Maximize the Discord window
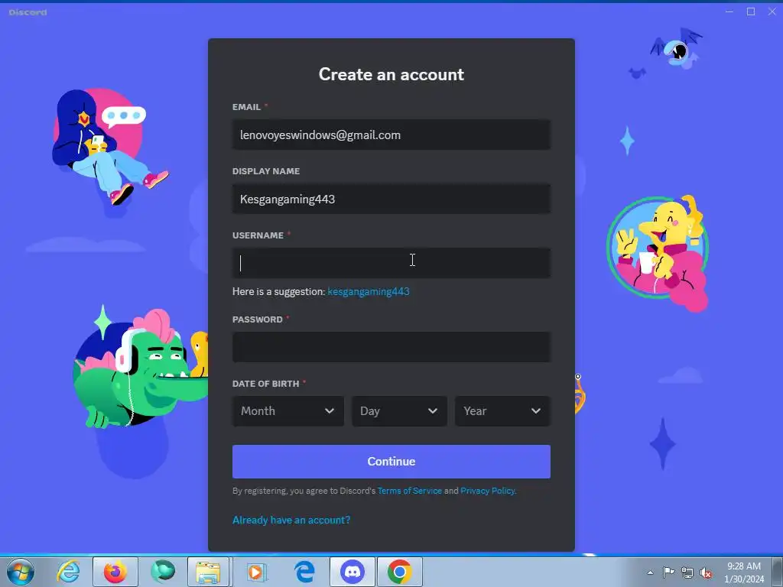The height and width of the screenshot is (587, 783). 751,11
